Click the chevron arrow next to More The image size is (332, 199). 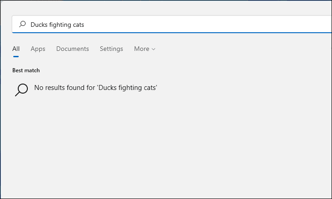click(153, 49)
